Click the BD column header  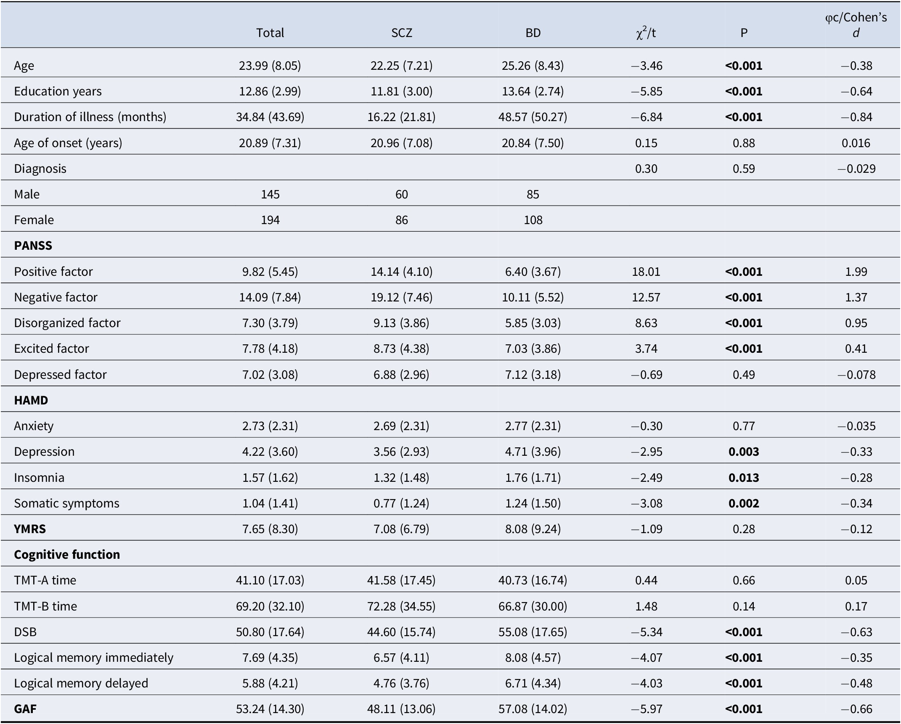coord(533,33)
